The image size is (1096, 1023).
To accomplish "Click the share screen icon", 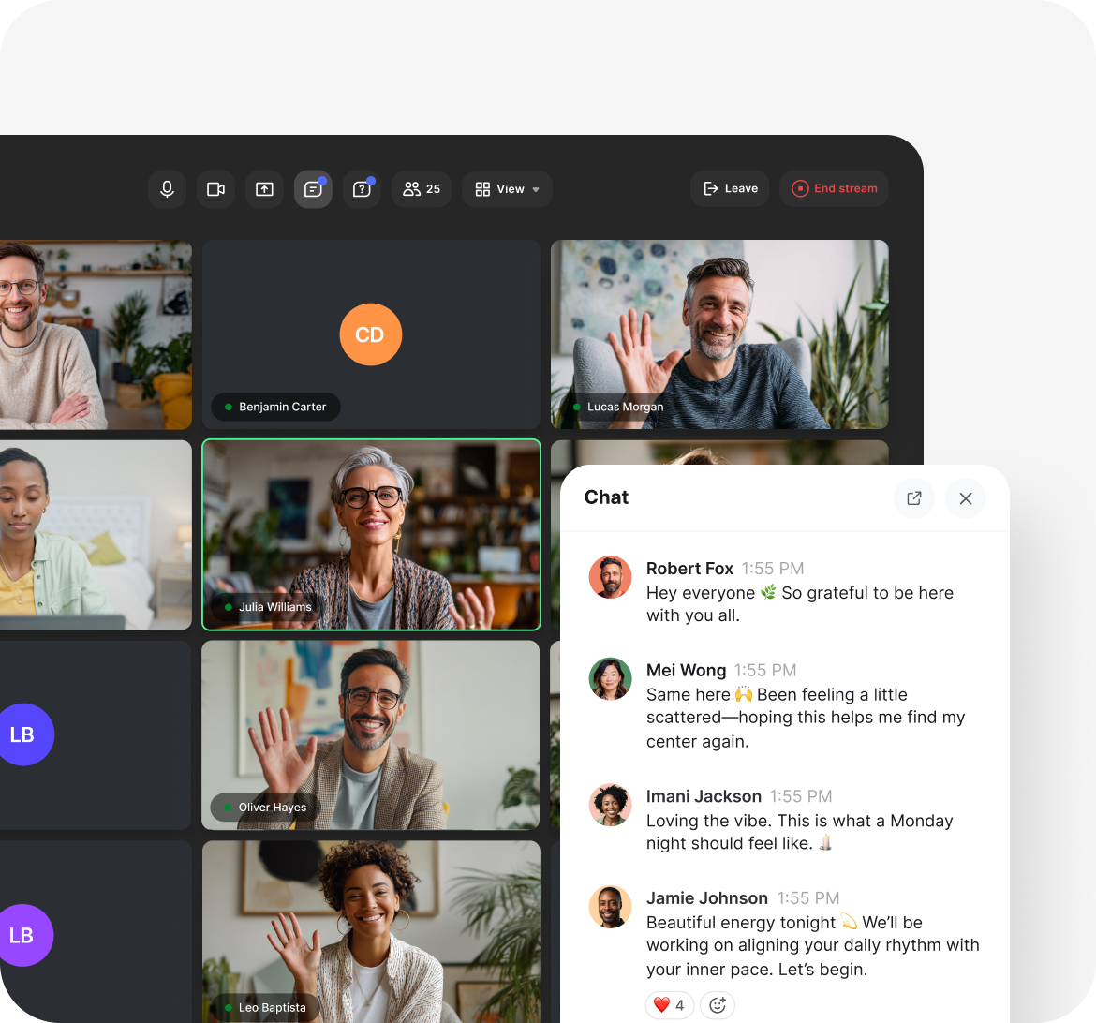I will click(x=264, y=189).
